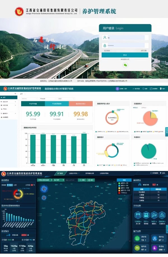
Task: Click the 5366 mileage counter
Action: (x=10, y=185)
